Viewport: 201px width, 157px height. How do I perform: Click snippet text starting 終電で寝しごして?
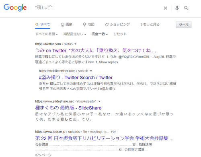point(105,60)
